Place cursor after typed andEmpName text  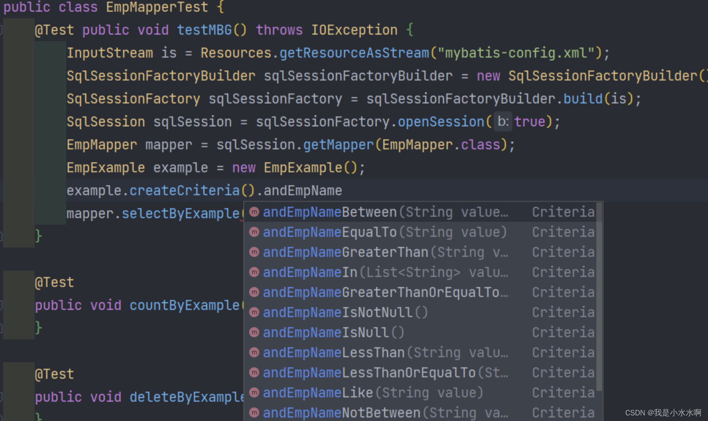tap(342, 191)
